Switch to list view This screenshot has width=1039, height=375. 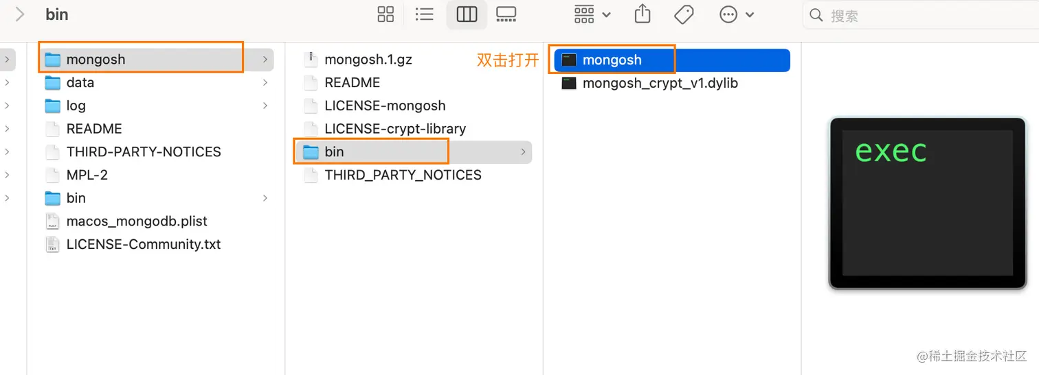[x=425, y=14]
